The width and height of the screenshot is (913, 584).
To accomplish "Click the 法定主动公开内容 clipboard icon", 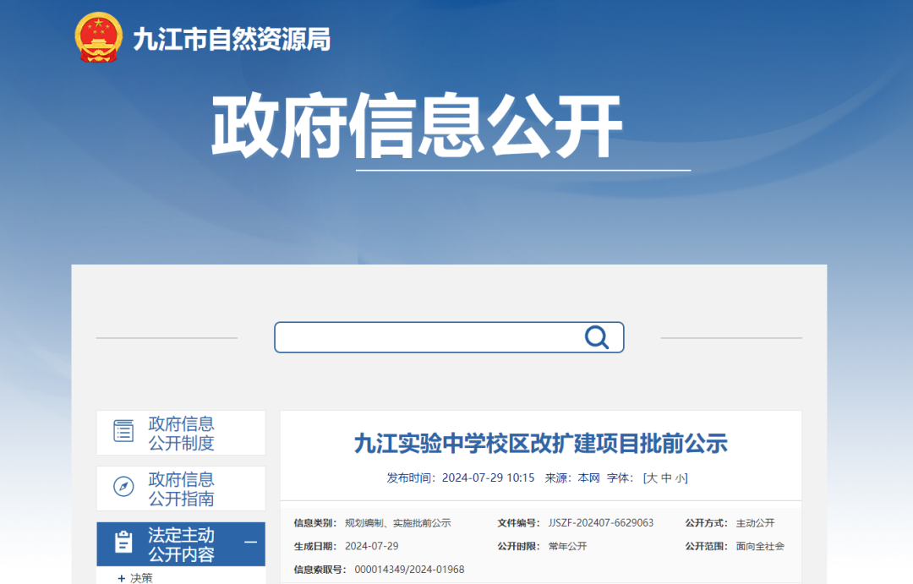I will point(123,542).
